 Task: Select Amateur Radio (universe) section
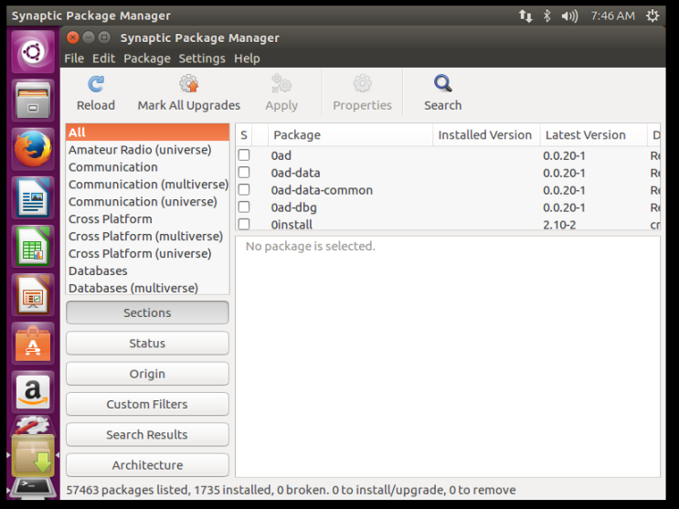(x=140, y=150)
